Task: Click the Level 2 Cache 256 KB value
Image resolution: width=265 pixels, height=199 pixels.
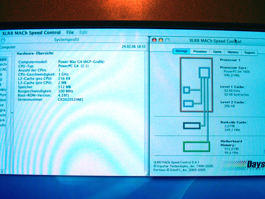Action: pos(230,106)
